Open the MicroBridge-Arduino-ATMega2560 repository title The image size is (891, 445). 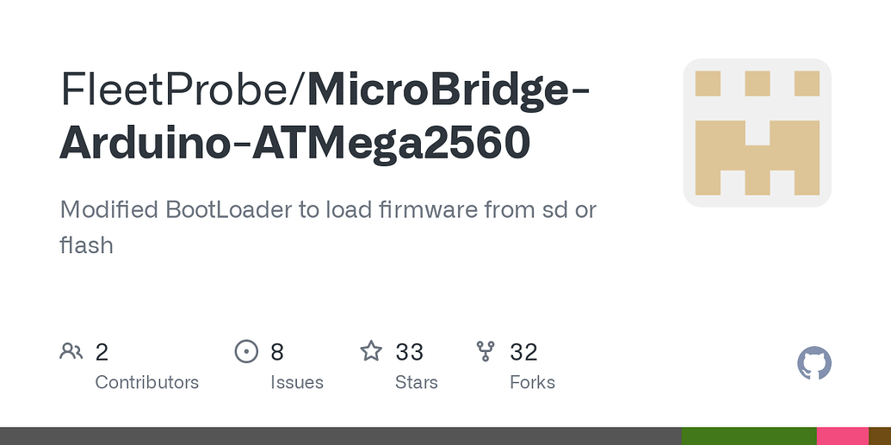coord(324,116)
